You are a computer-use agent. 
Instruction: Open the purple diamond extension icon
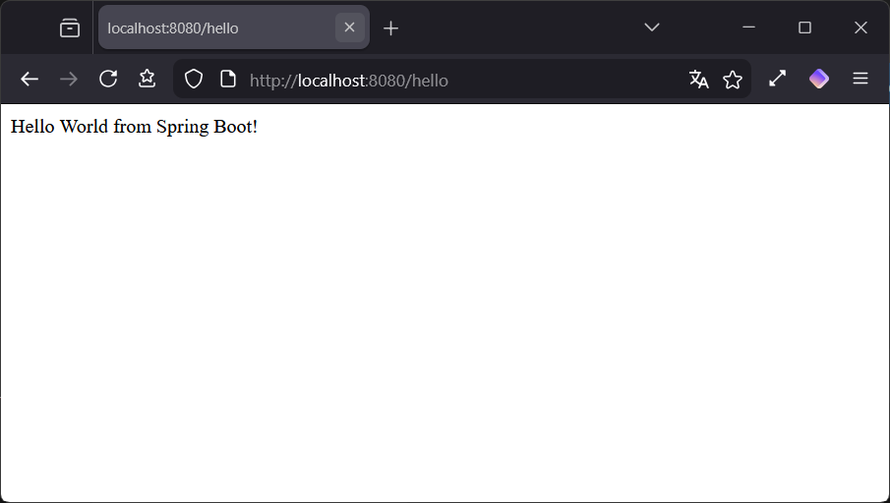818,79
